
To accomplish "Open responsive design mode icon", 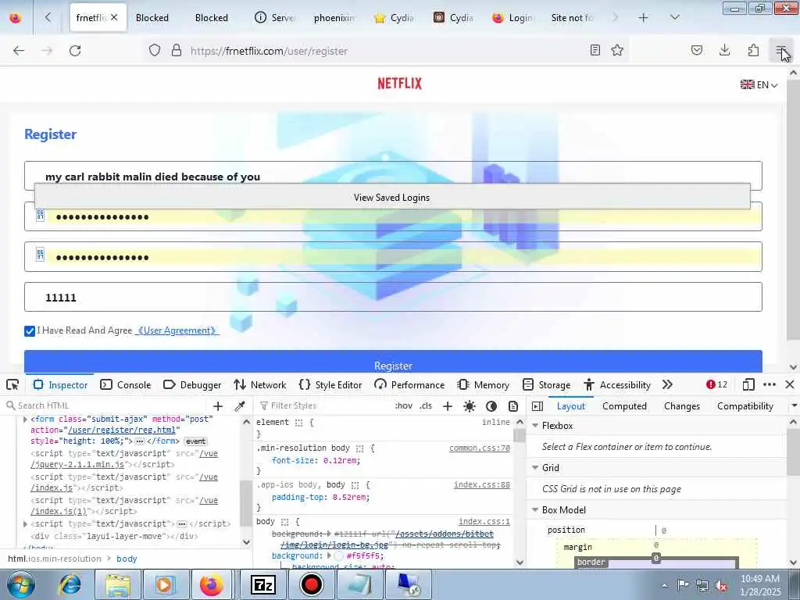I will (748, 384).
